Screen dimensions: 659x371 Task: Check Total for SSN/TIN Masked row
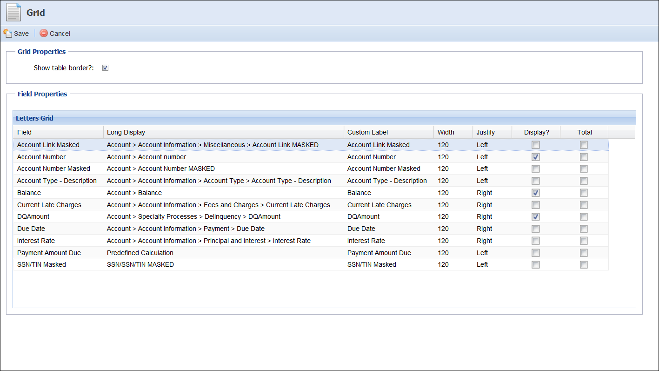584,264
